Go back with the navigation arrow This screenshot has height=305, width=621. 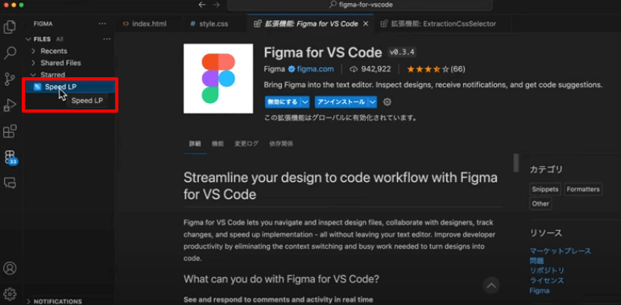[202, 5]
